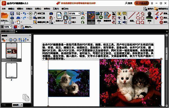Screen dimensions: 169x108
Task: Open the Tools (T) menu
Action: point(56,9)
